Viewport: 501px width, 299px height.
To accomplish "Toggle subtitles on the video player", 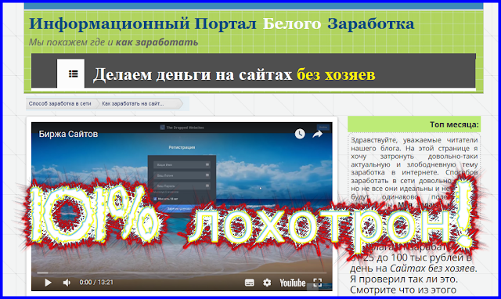I will 249,283.
